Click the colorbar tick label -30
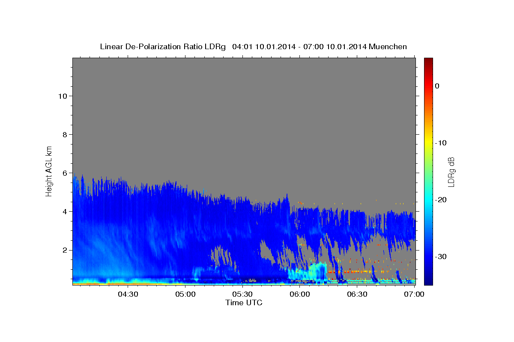 [441, 256]
